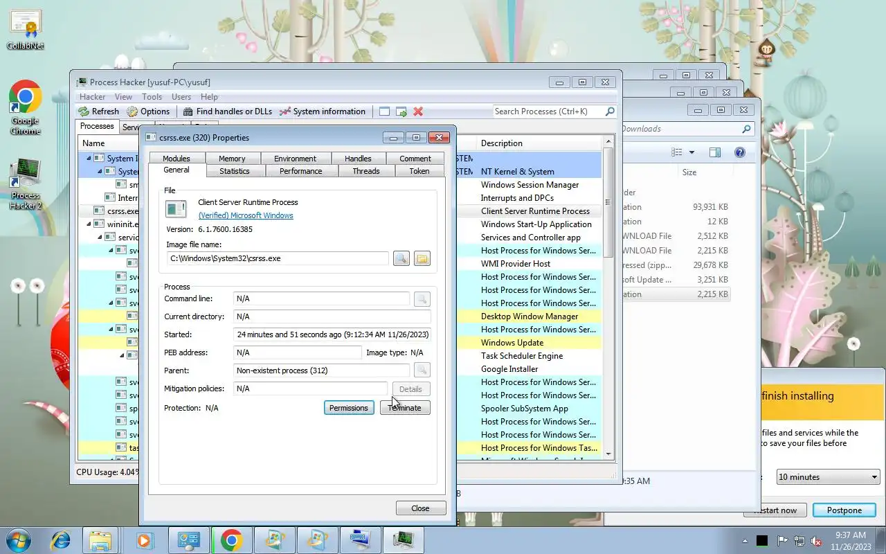Switch to the Threads tab

tap(366, 171)
